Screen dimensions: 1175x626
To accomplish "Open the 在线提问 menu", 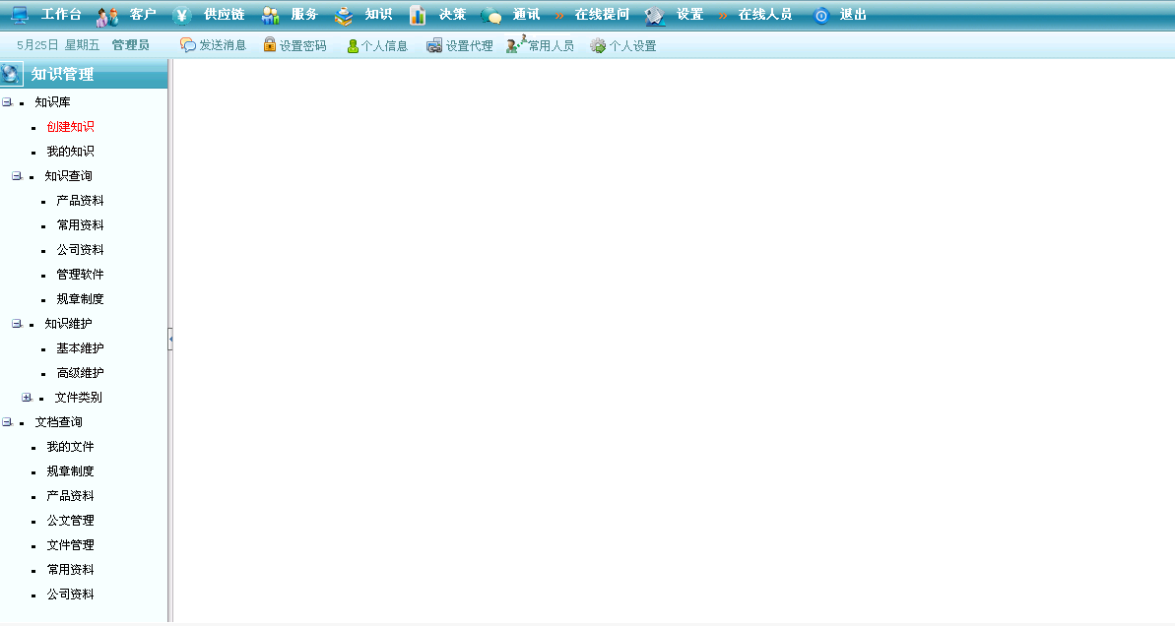I will click(601, 15).
